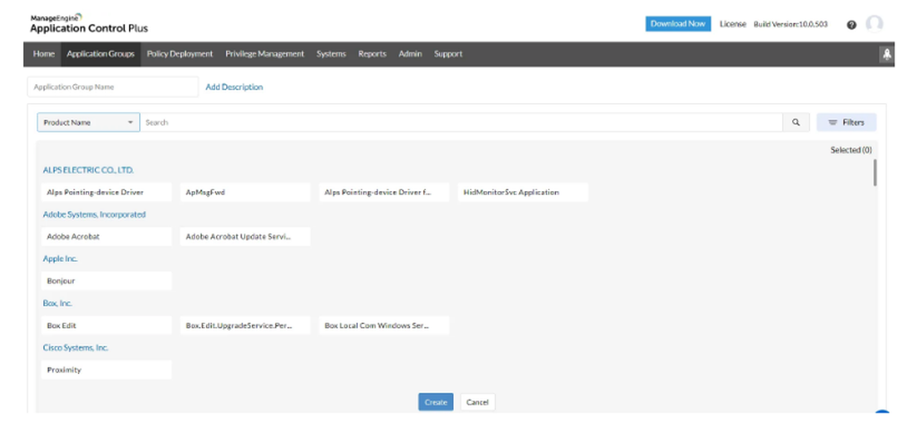The image size is (897, 426).
Task: Select the ALPS ELECTRIC CO., LTD. vendor
Action: [89, 170]
